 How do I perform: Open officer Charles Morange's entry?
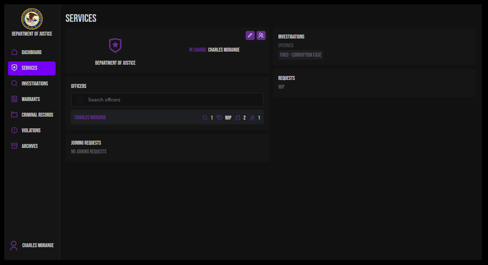coord(90,118)
